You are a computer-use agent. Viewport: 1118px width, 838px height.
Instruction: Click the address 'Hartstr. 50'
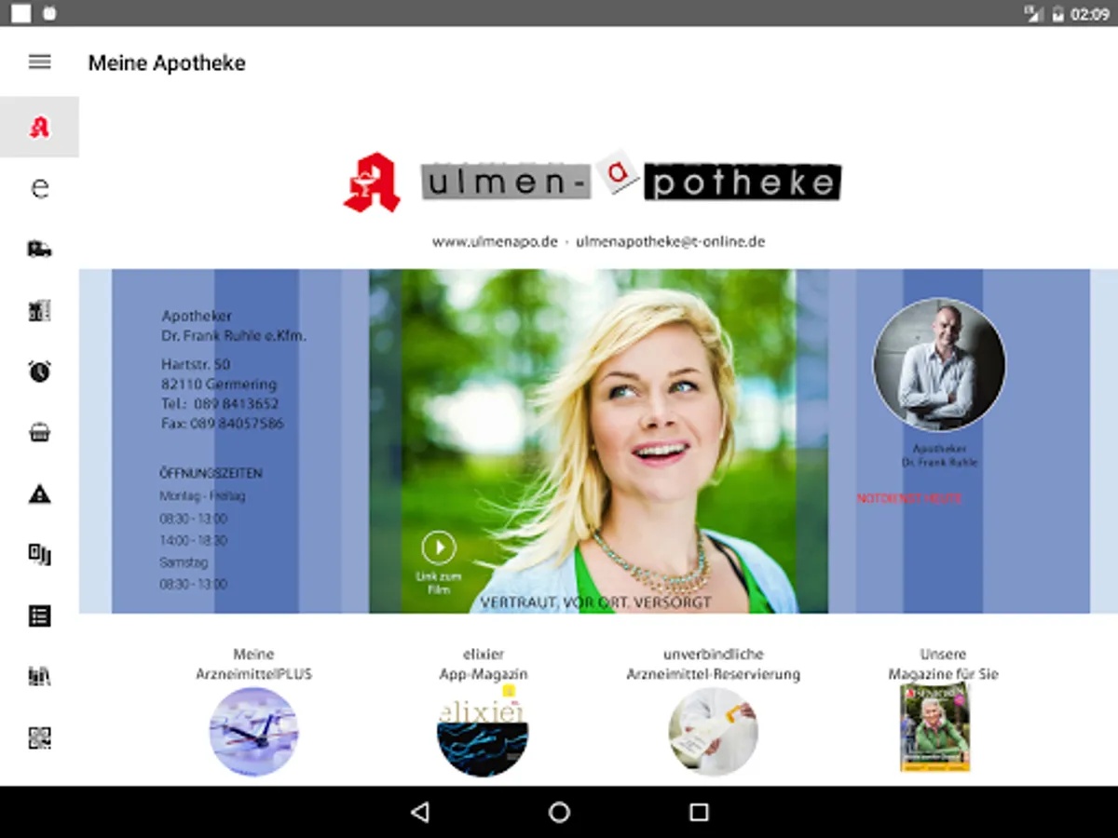pos(196,364)
